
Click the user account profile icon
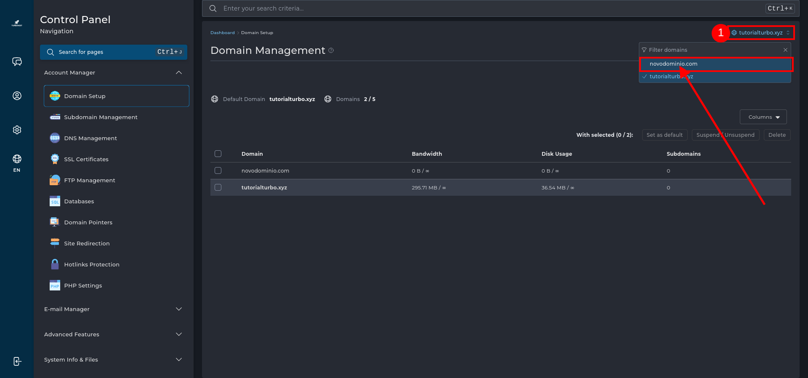click(x=17, y=96)
